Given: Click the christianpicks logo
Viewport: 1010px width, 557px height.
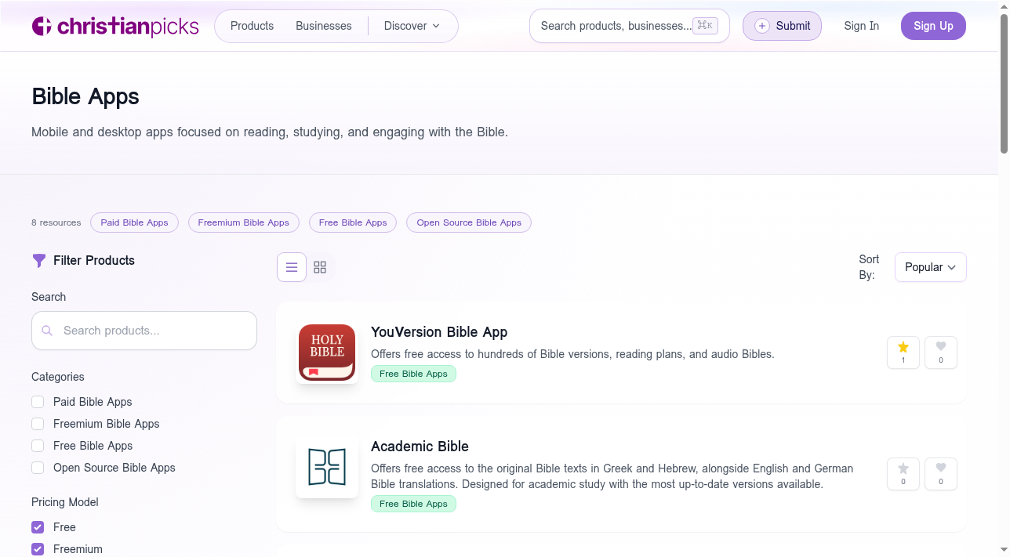Looking at the screenshot, I should coord(115,26).
